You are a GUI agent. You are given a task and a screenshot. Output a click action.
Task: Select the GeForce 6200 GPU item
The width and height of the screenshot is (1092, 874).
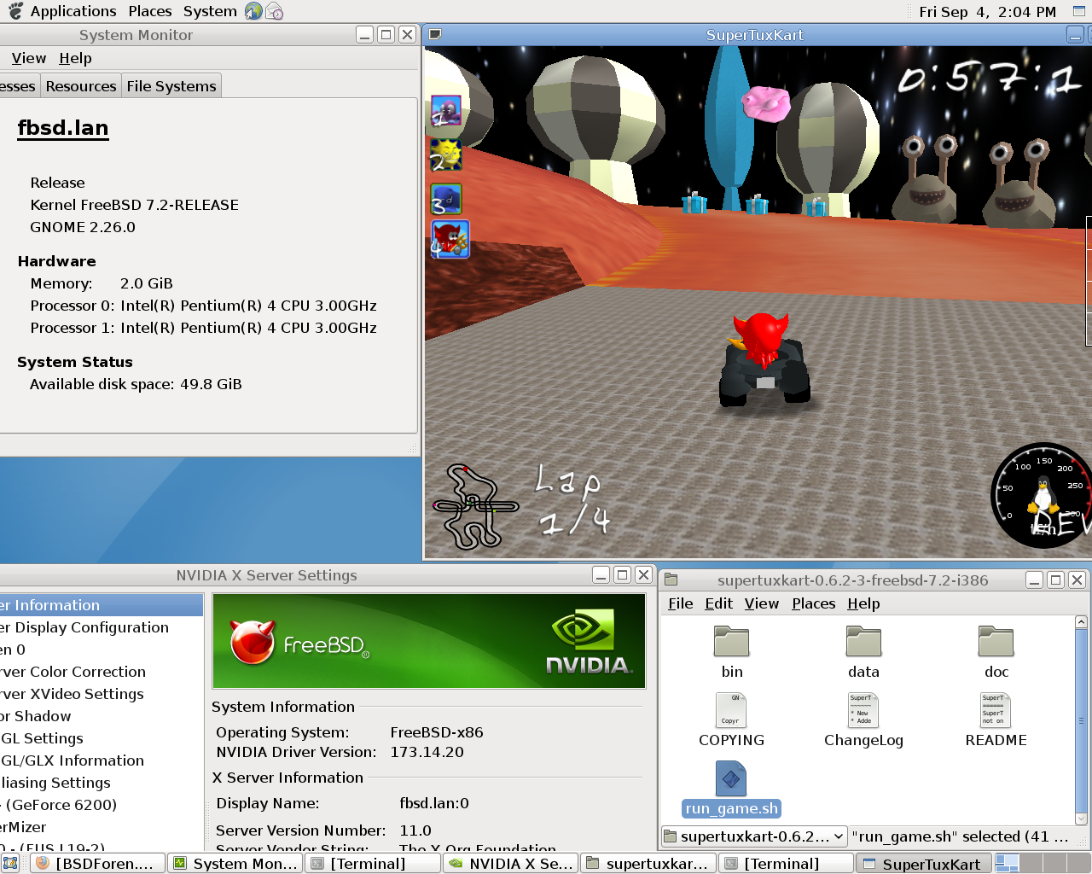point(102,805)
